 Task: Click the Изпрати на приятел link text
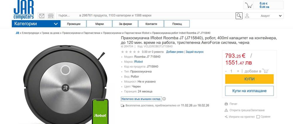[242, 117]
